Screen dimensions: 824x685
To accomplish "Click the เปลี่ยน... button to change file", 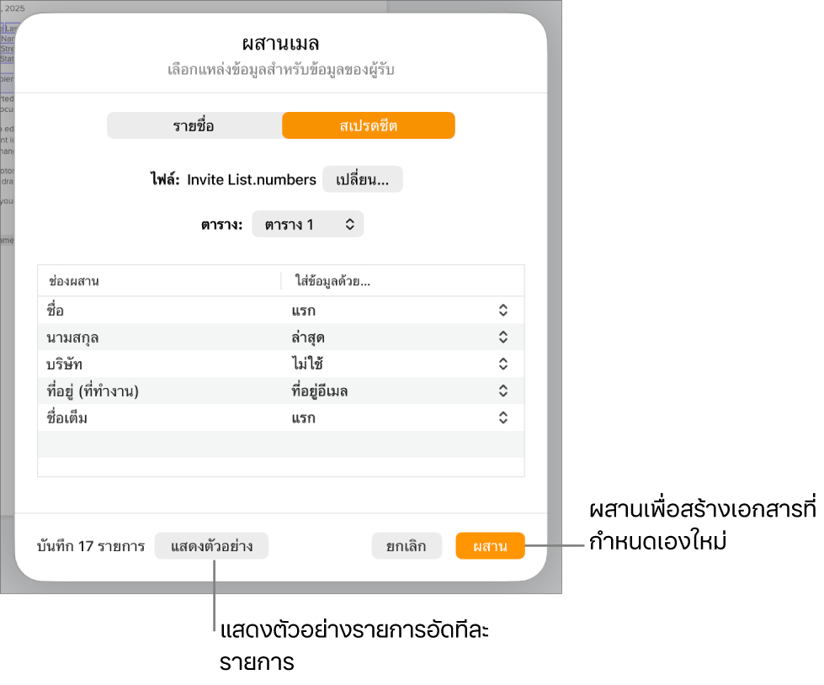I will pyautogui.click(x=363, y=179).
